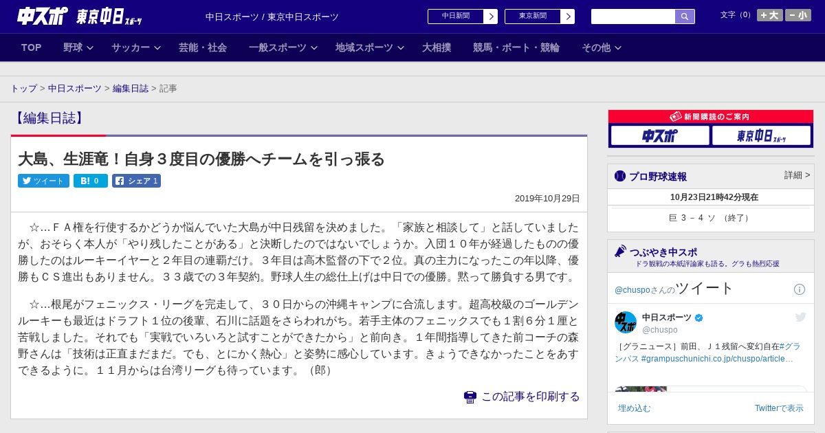Click 中日スポーツ / 東京中日スポーツ header text
825x433 pixels.
click(x=272, y=16)
